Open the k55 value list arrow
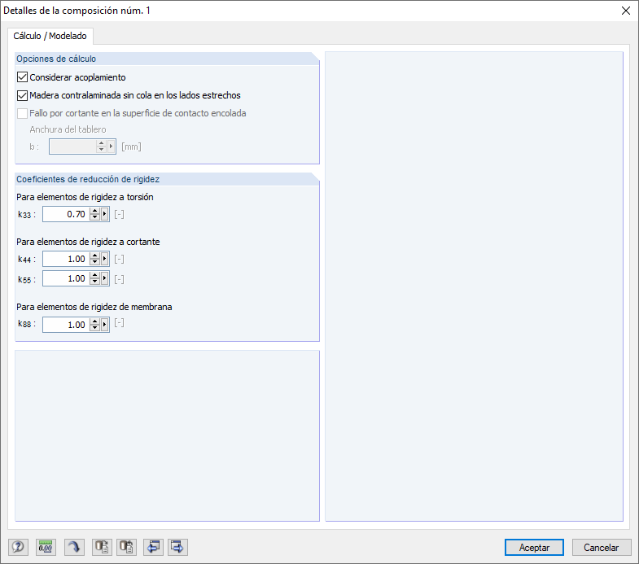The height and width of the screenshot is (564, 639). pyautogui.click(x=105, y=278)
